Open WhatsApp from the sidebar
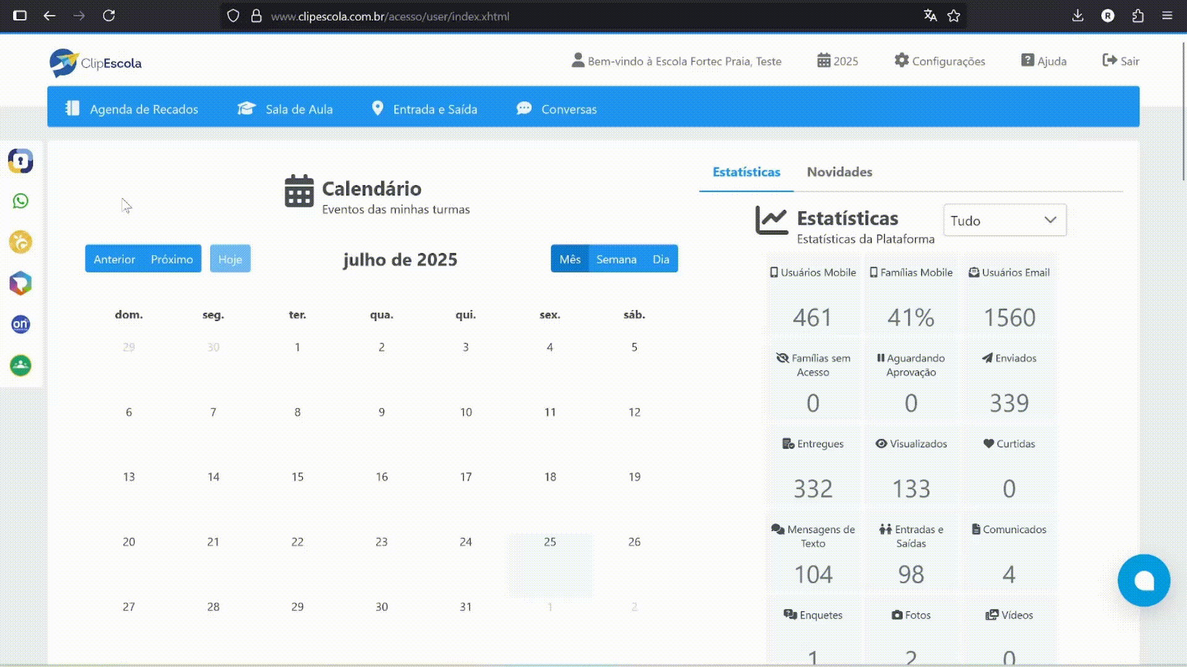 20,201
